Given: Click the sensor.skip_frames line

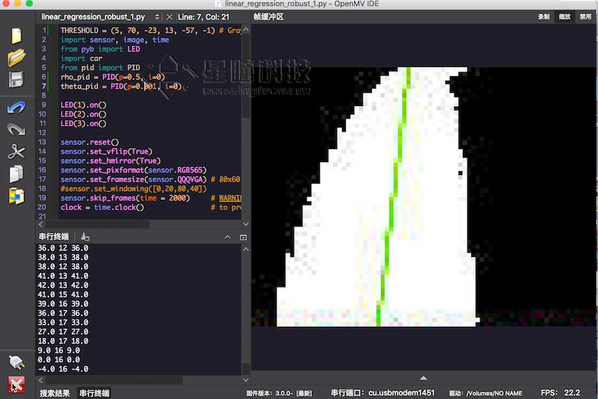Looking at the screenshot, I should tap(151, 198).
